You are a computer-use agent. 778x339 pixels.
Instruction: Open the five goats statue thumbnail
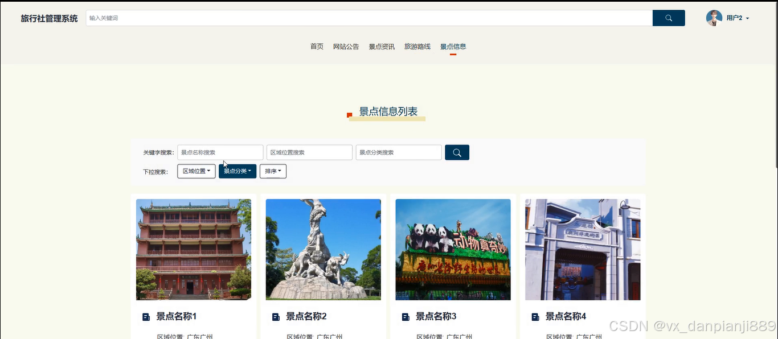point(324,250)
